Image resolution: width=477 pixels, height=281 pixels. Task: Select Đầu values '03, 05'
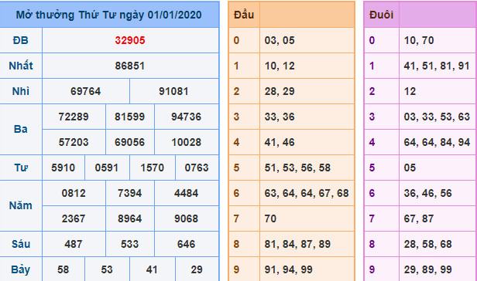(280, 40)
